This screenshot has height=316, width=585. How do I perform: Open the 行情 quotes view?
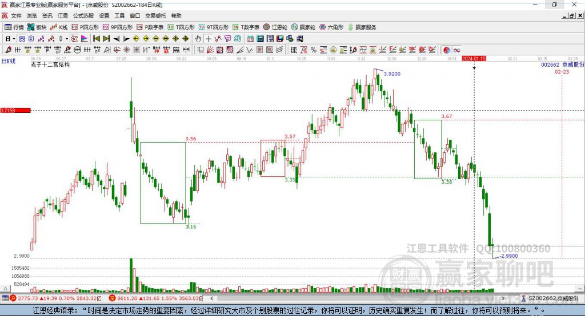tap(14, 27)
